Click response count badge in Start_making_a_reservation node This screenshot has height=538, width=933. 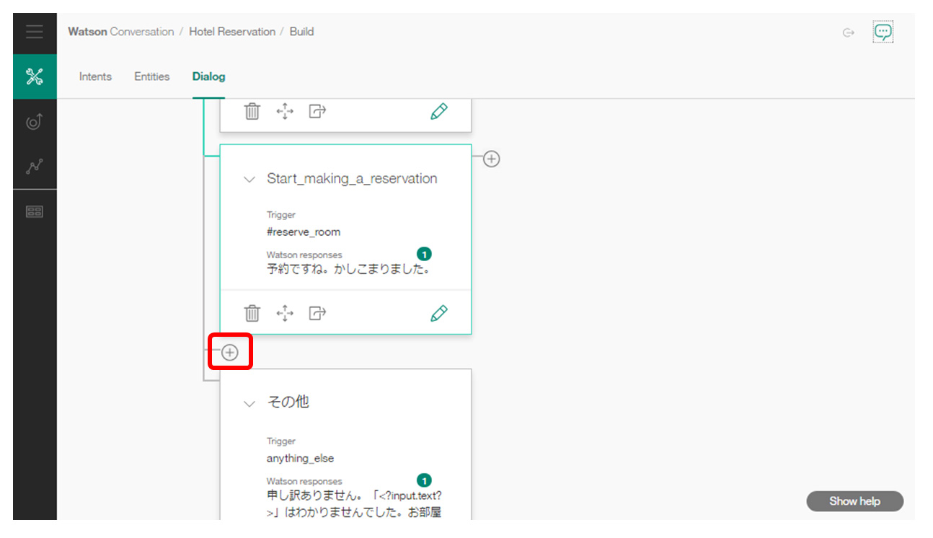424,254
